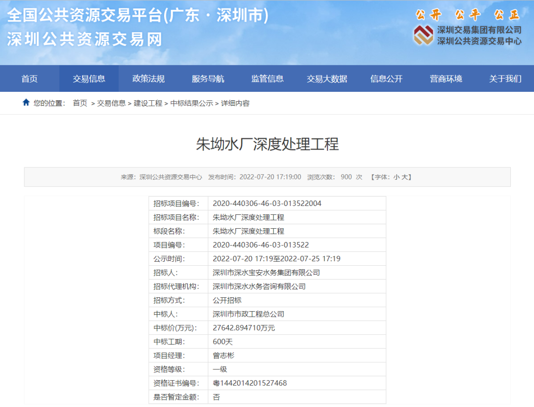Click the 招标代理机构 label cell

(x=178, y=286)
